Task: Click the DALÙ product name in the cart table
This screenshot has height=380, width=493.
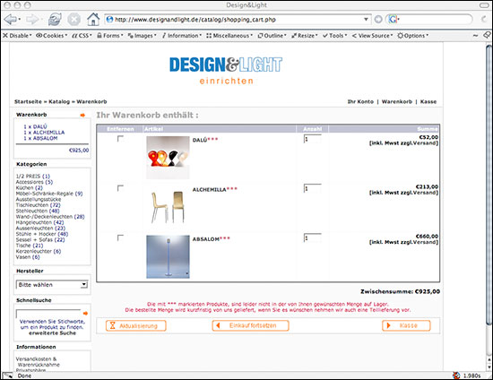Action: coord(200,140)
